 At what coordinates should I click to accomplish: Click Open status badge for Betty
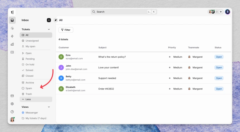(x=219, y=78)
